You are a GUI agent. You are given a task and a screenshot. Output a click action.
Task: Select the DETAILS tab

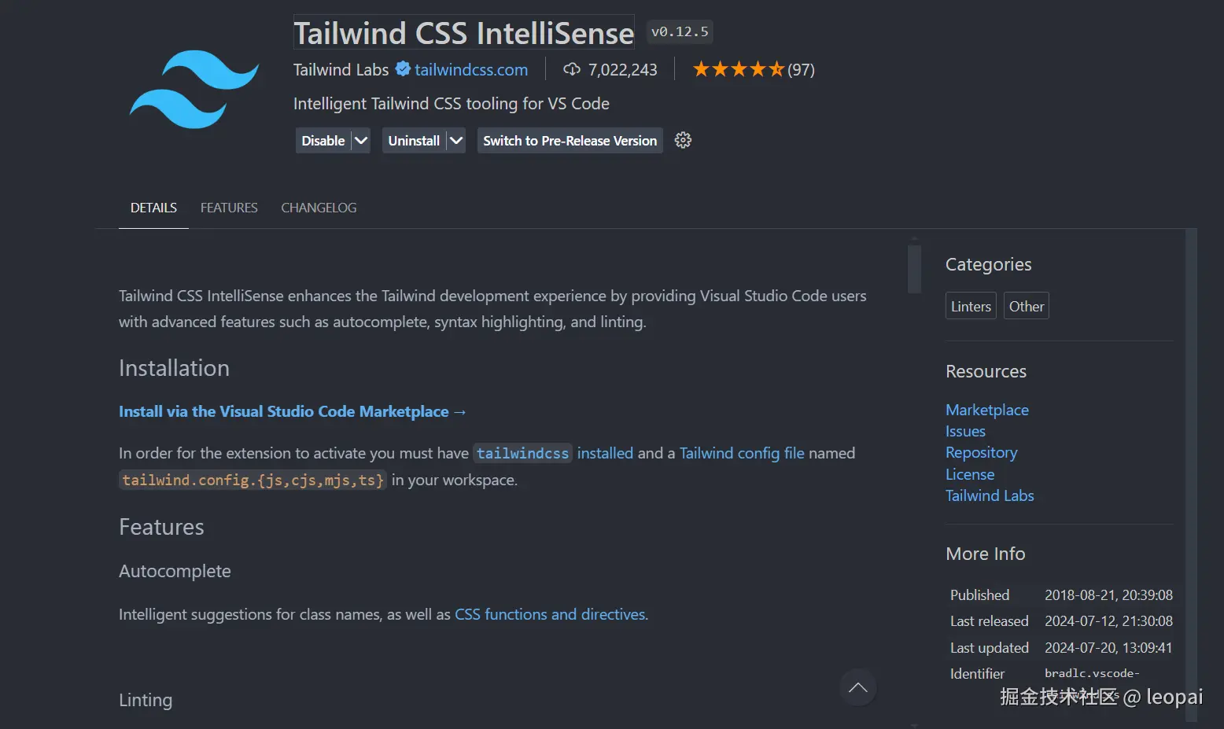click(153, 208)
